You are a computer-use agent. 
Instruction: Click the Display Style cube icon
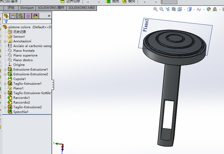pos(189,9)
